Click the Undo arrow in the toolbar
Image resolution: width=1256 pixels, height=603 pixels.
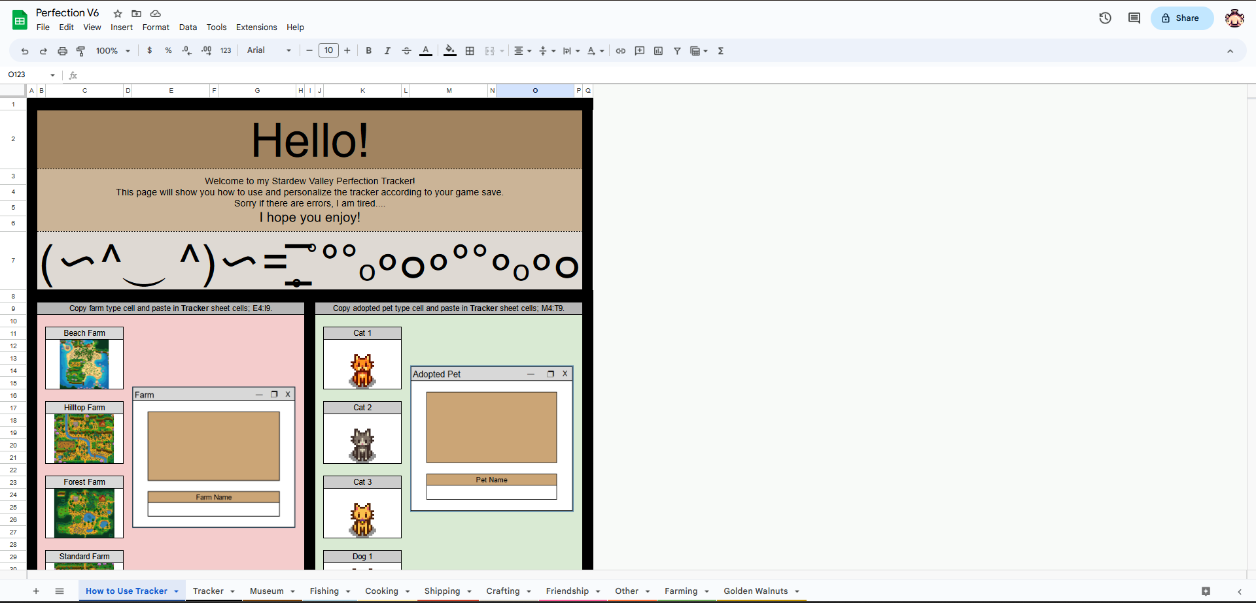pos(25,51)
